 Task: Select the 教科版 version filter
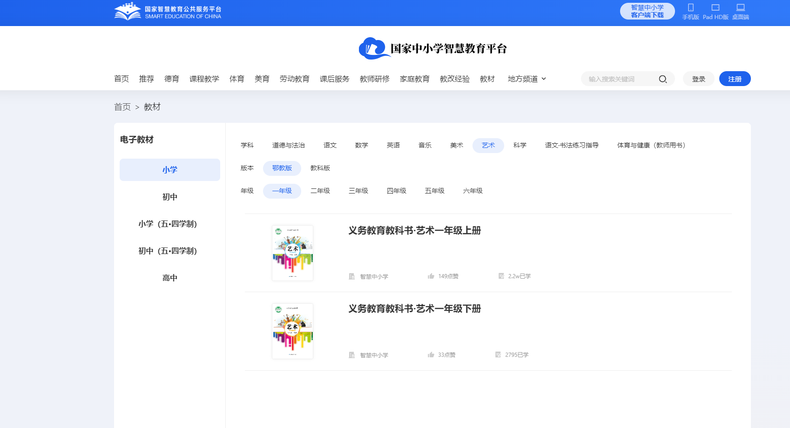(x=320, y=168)
